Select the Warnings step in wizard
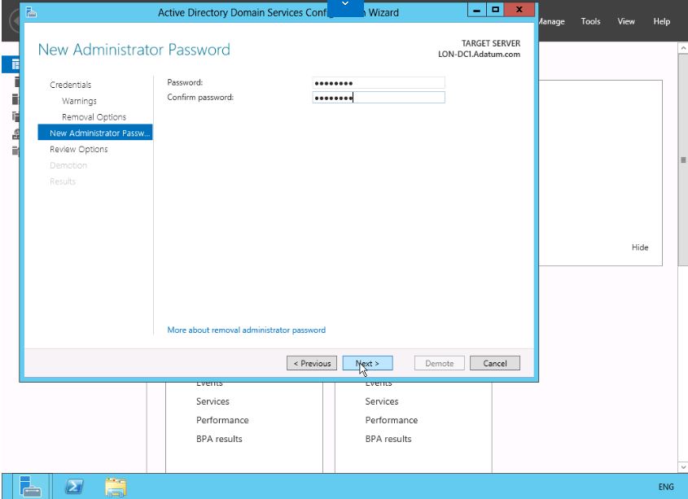This screenshot has height=499, width=688. pyautogui.click(x=79, y=101)
